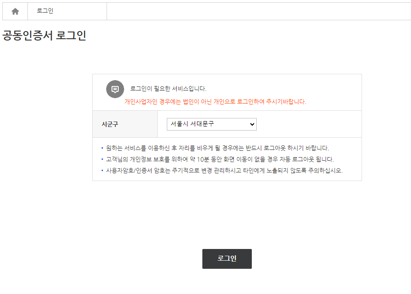Click the notice about 사용자암호/인증서 암호
411x294 pixels.
coord(224,171)
